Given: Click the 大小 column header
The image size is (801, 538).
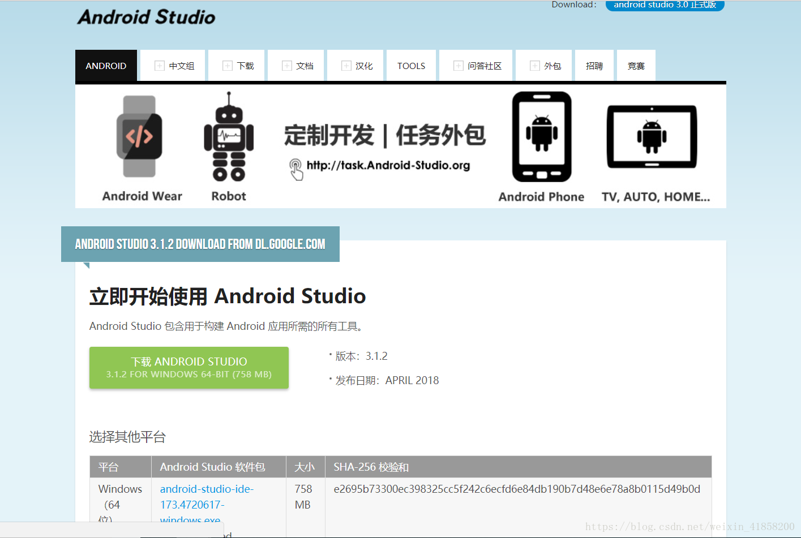Looking at the screenshot, I should (x=305, y=467).
